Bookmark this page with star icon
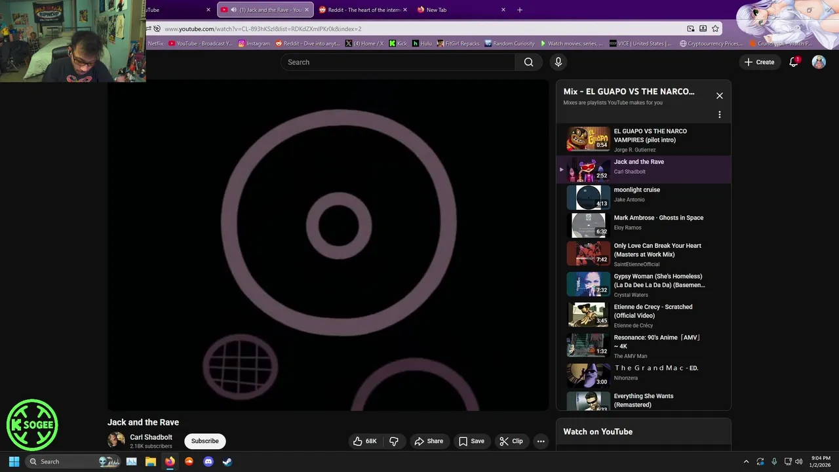This screenshot has width=839, height=472. tap(715, 29)
